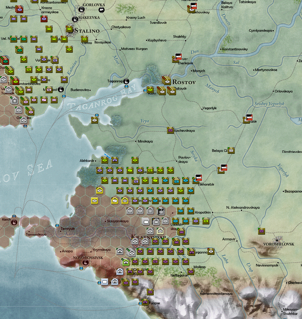Click the Minskaya town label
Viewport: 302px width, 319px height.
[x=145, y=141]
